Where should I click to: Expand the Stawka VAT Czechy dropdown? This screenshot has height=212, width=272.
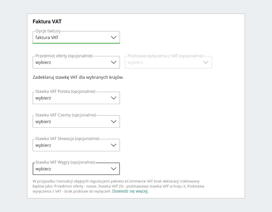coord(73,121)
